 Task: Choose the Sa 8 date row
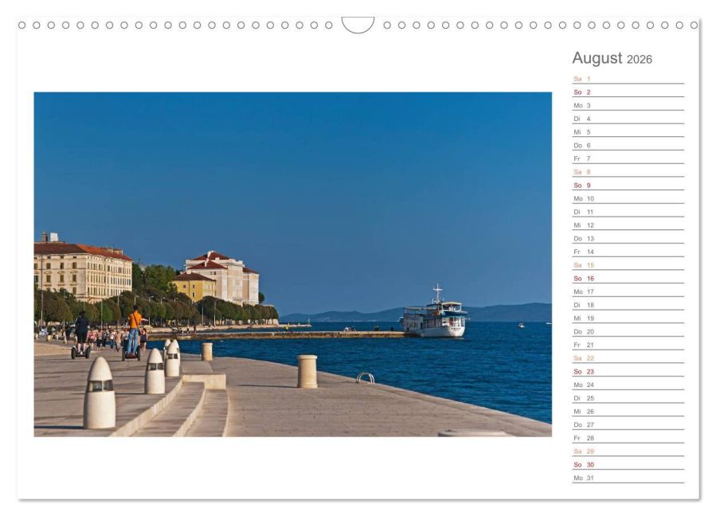click(628, 172)
